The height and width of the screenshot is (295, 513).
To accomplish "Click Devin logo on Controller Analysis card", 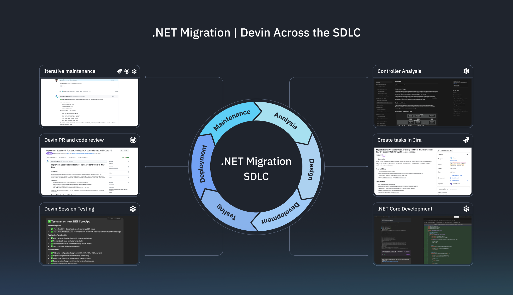I will point(466,71).
